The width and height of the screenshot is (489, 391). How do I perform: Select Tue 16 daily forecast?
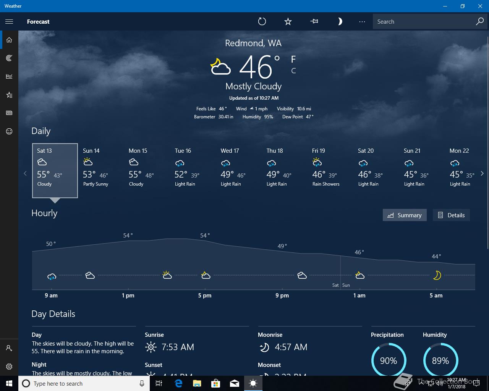[193, 171]
